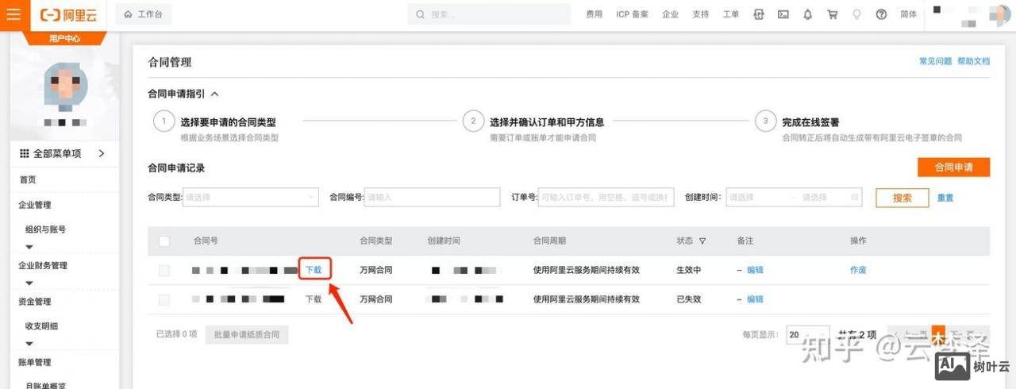Open the 常见问题 link

click(x=935, y=61)
